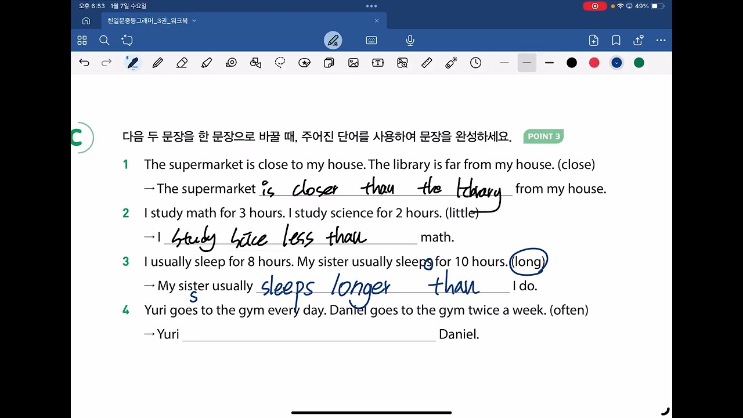Open the documents grid view
This screenshot has width=743, height=418.
click(82, 40)
